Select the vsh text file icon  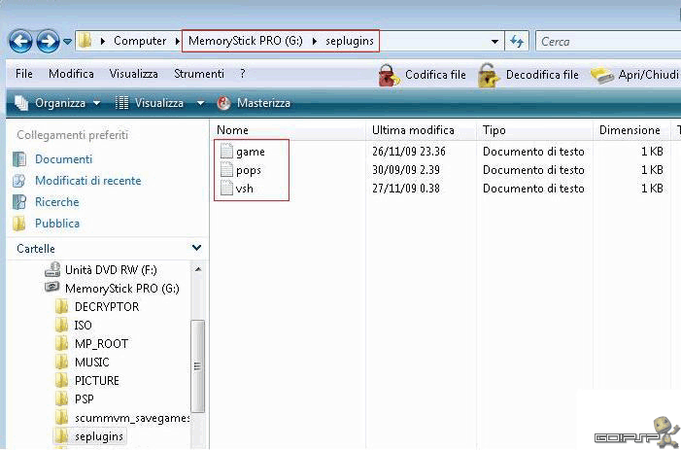(x=226, y=189)
